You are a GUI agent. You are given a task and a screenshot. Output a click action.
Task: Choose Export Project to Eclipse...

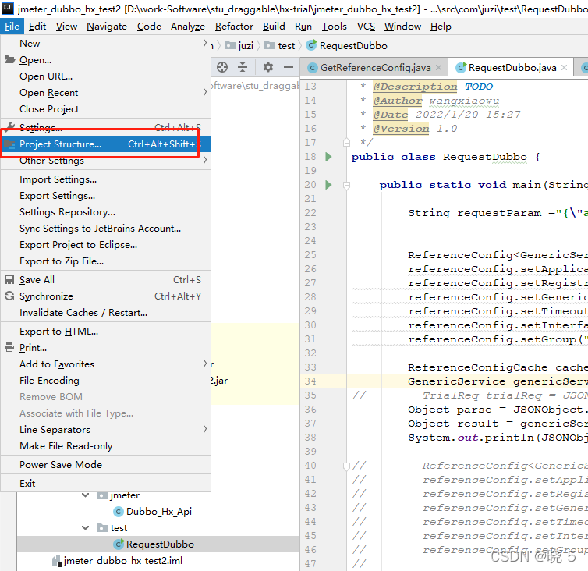click(106, 245)
